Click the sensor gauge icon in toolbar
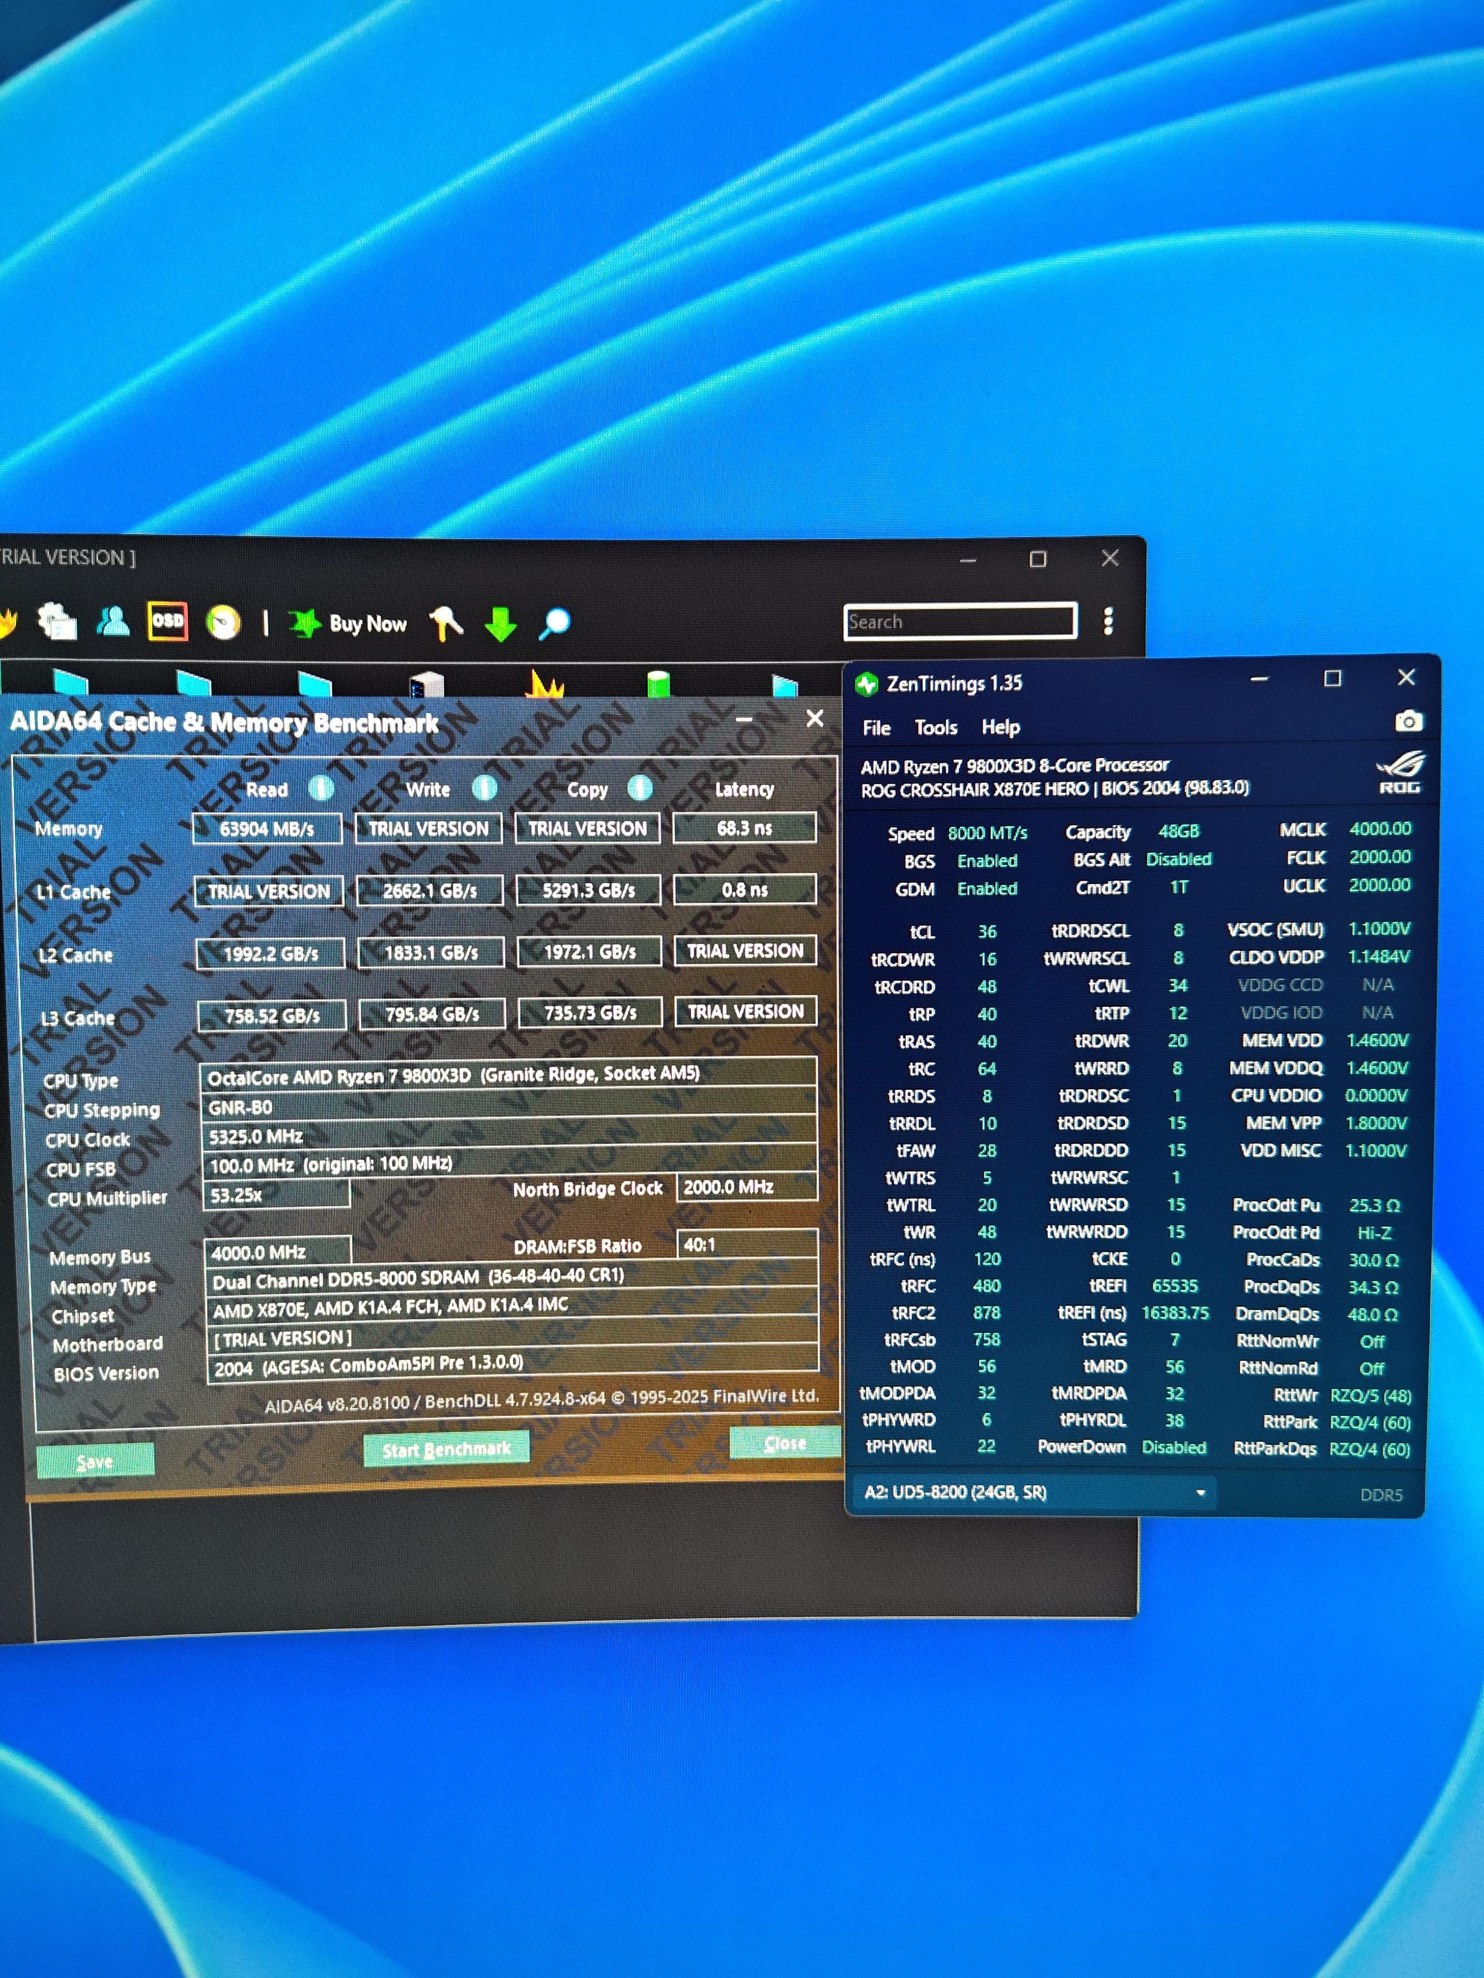The width and height of the screenshot is (1484, 1978). [223, 622]
